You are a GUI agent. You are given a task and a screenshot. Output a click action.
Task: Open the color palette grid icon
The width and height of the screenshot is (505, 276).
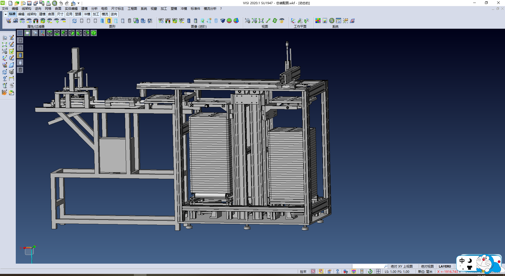(x=318, y=21)
